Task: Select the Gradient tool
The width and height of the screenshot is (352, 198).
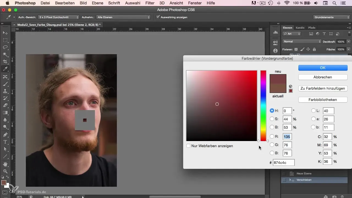Action: 5,112
